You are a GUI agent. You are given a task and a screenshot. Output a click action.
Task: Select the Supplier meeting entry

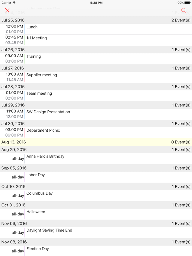pyautogui.click(x=96, y=77)
